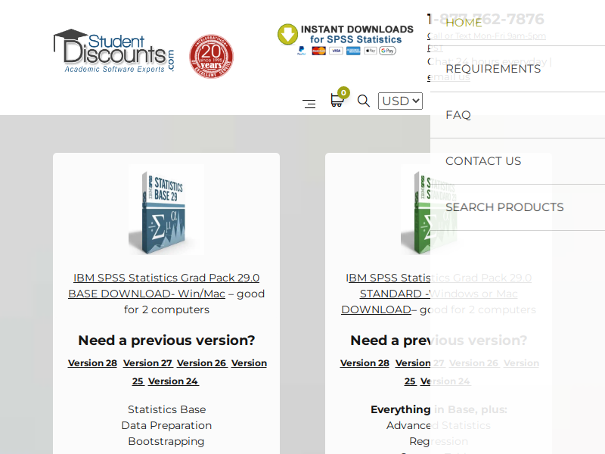The height and width of the screenshot is (454, 605).
Task: Open Version 26 in the Base card
Action: 202,363
